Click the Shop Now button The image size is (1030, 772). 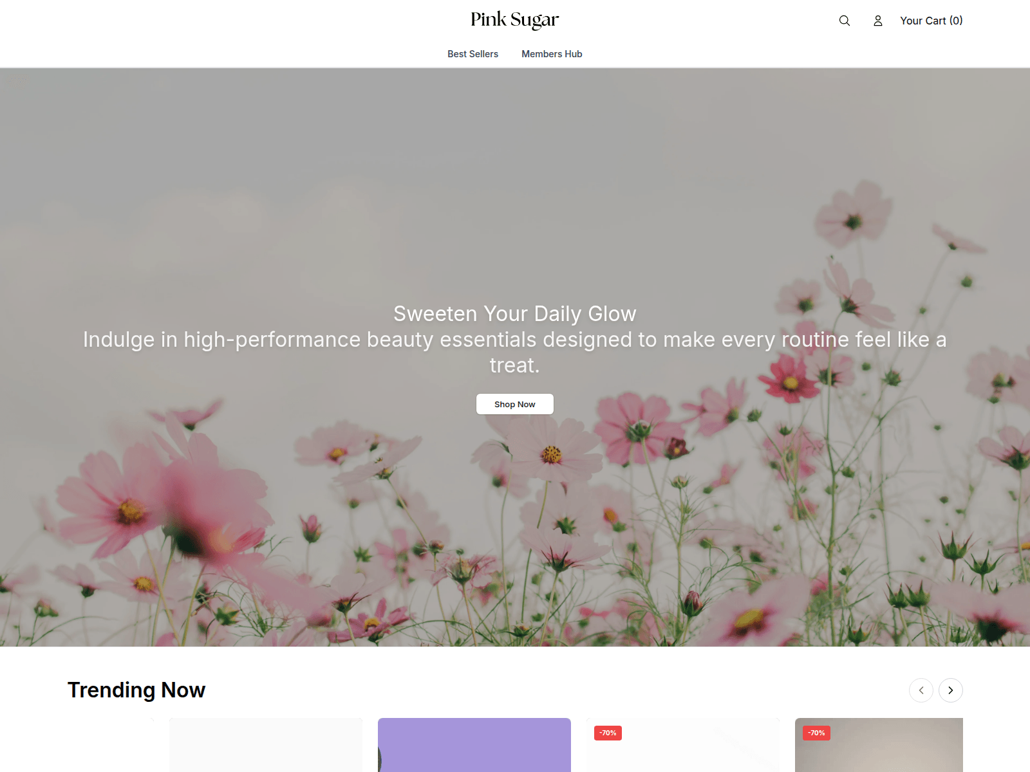coord(515,404)
